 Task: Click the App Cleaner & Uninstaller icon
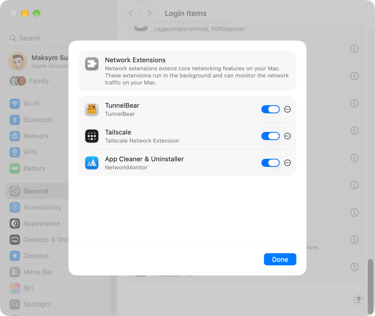pyautogui.click(x=92, y=163)
